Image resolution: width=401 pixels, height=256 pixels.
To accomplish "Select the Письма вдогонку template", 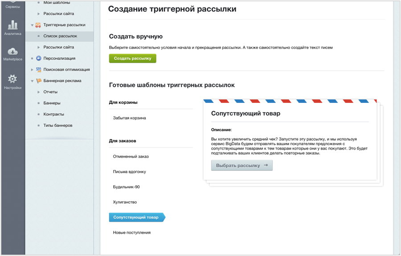I will (129, 172).
